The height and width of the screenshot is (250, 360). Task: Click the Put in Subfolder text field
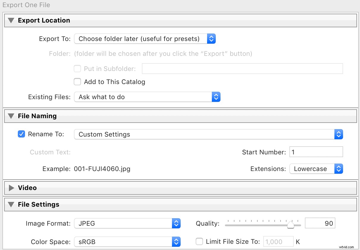[242, 69]
